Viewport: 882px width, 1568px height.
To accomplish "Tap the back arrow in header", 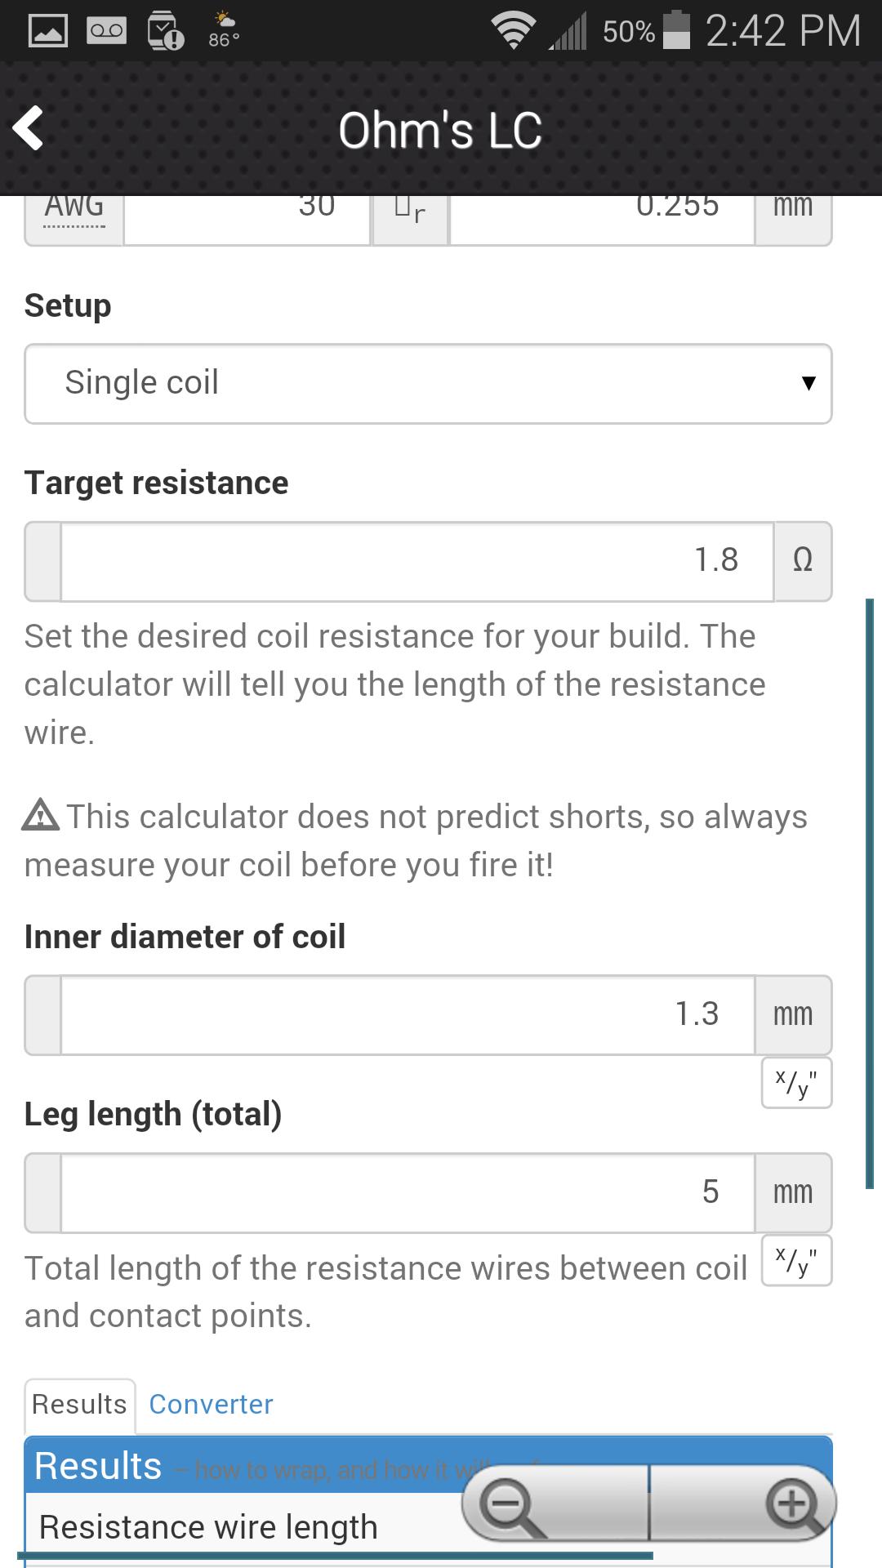I will [29, 129].
